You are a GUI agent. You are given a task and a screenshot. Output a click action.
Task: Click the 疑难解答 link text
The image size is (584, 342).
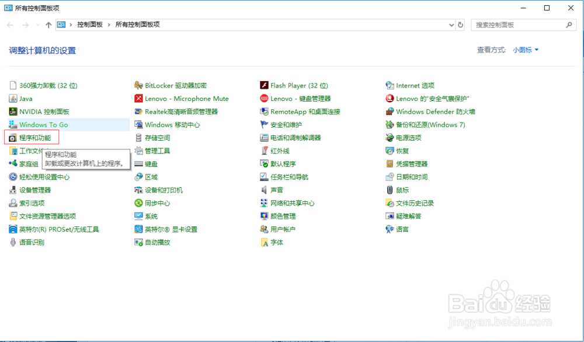tap(409, 216)
